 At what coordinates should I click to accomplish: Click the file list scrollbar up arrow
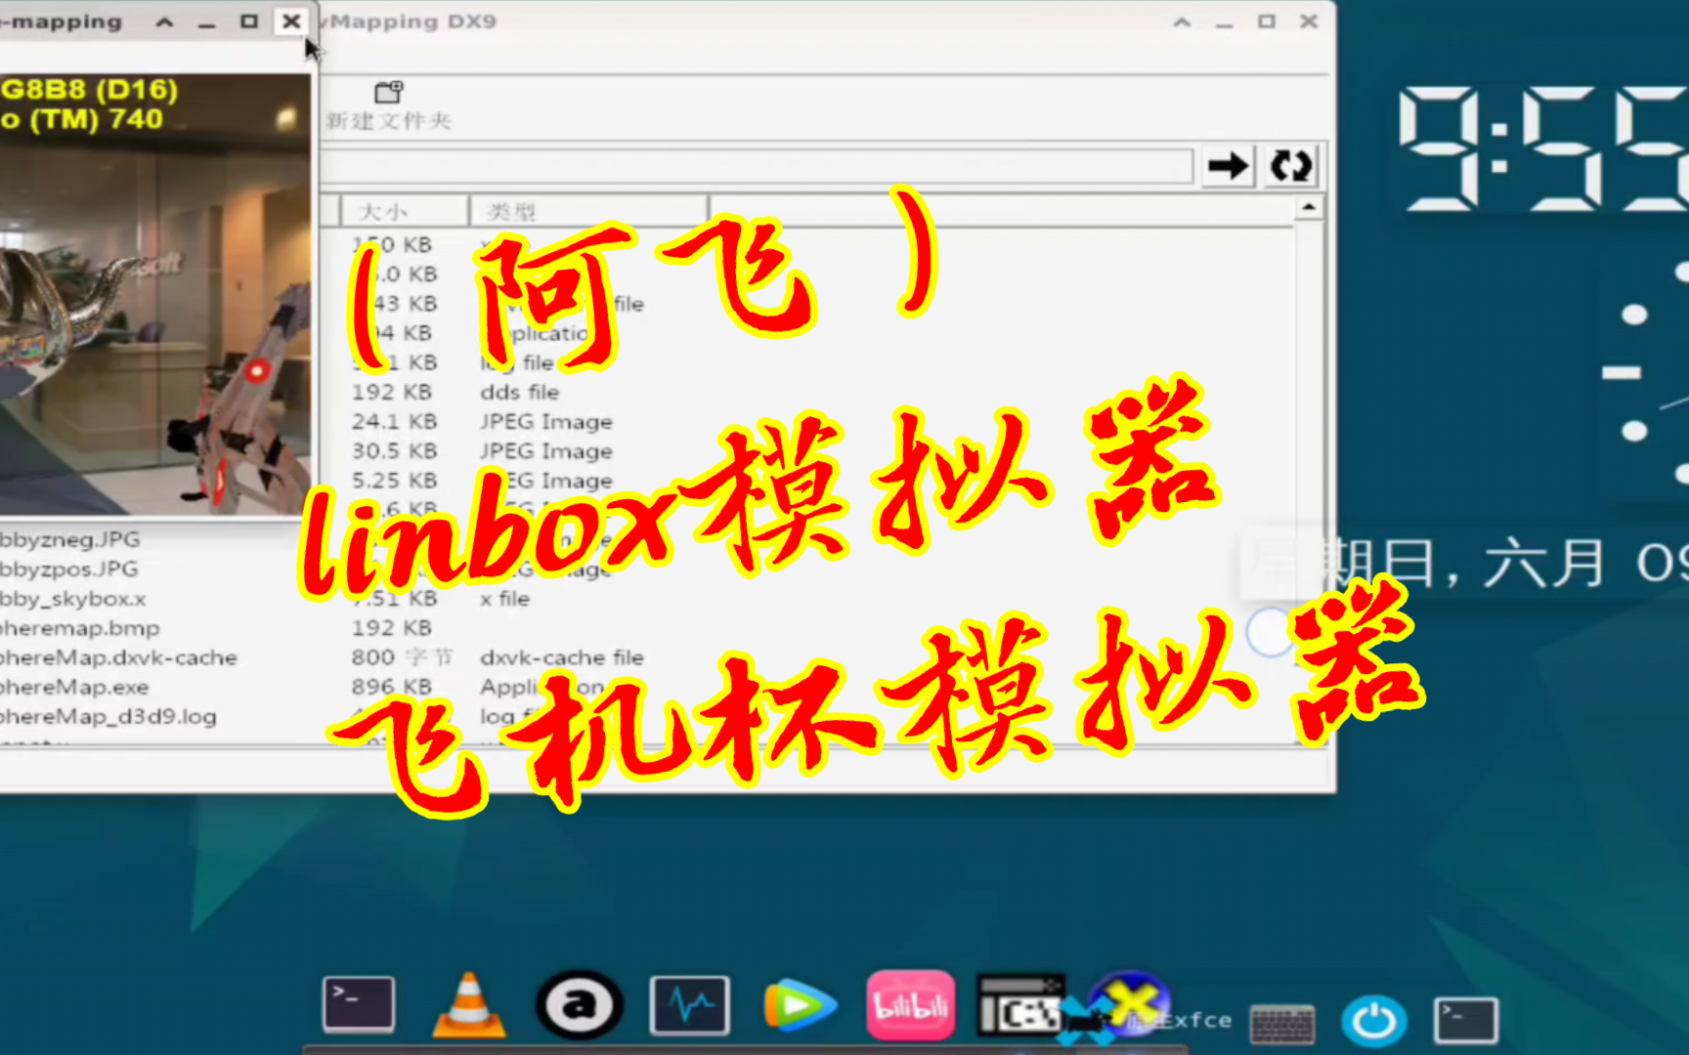point(1309,208)
